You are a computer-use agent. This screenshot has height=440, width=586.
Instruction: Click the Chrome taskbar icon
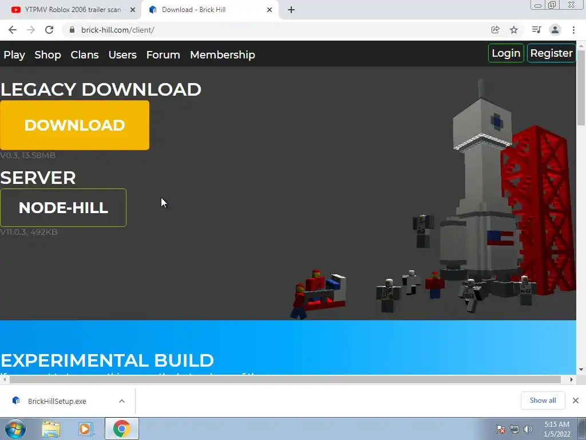coord(122,429)
